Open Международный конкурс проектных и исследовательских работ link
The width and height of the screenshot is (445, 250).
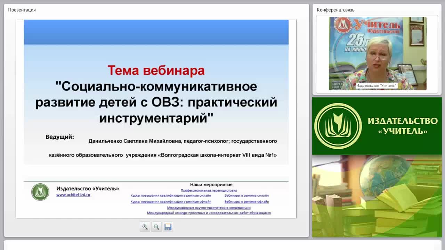[x=209, y=213]
